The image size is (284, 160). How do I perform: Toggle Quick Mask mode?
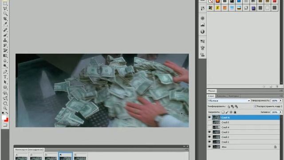[5, 125]
